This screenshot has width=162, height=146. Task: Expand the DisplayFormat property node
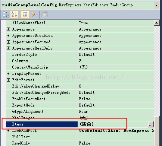[8, 73]
